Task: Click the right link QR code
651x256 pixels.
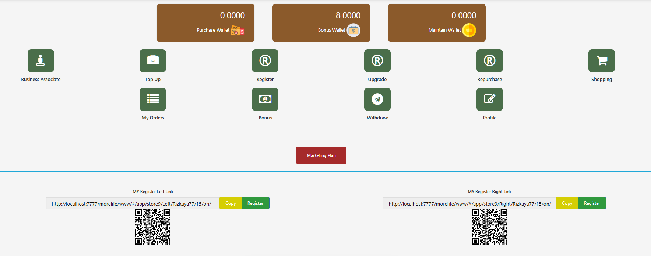Action: (490, 227)
